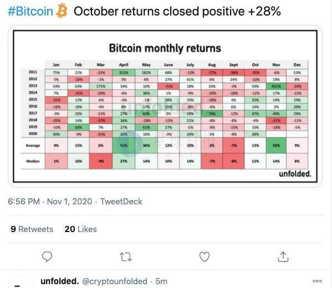This screenshot has height=288, width=332.
Task: Click the reply speech bubble icon
Action: point(47,256)
